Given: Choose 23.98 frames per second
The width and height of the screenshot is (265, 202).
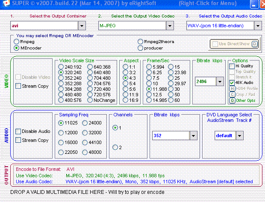Looking at the screenshot, I should (x=171, y=72).
